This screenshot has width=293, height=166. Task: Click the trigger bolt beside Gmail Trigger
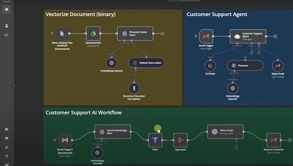[x=196, y=36]
